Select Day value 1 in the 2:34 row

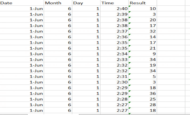tap(86, 54)
